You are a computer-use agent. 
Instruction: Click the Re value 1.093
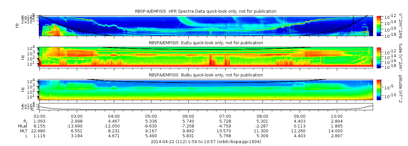[39, 121]
